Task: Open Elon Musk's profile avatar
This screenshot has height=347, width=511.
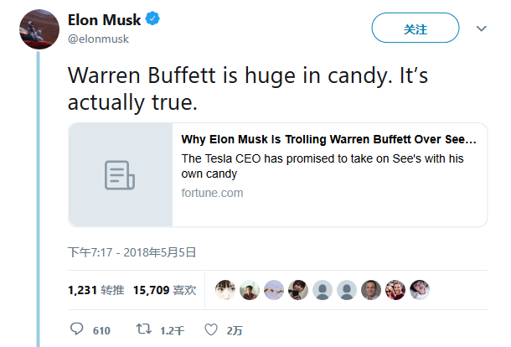Action: pos(36,29)
